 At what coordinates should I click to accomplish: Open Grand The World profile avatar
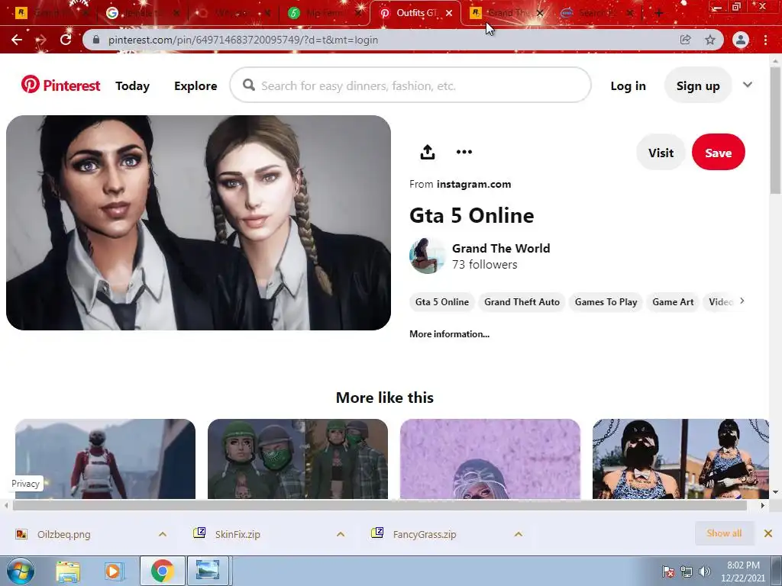427,256
